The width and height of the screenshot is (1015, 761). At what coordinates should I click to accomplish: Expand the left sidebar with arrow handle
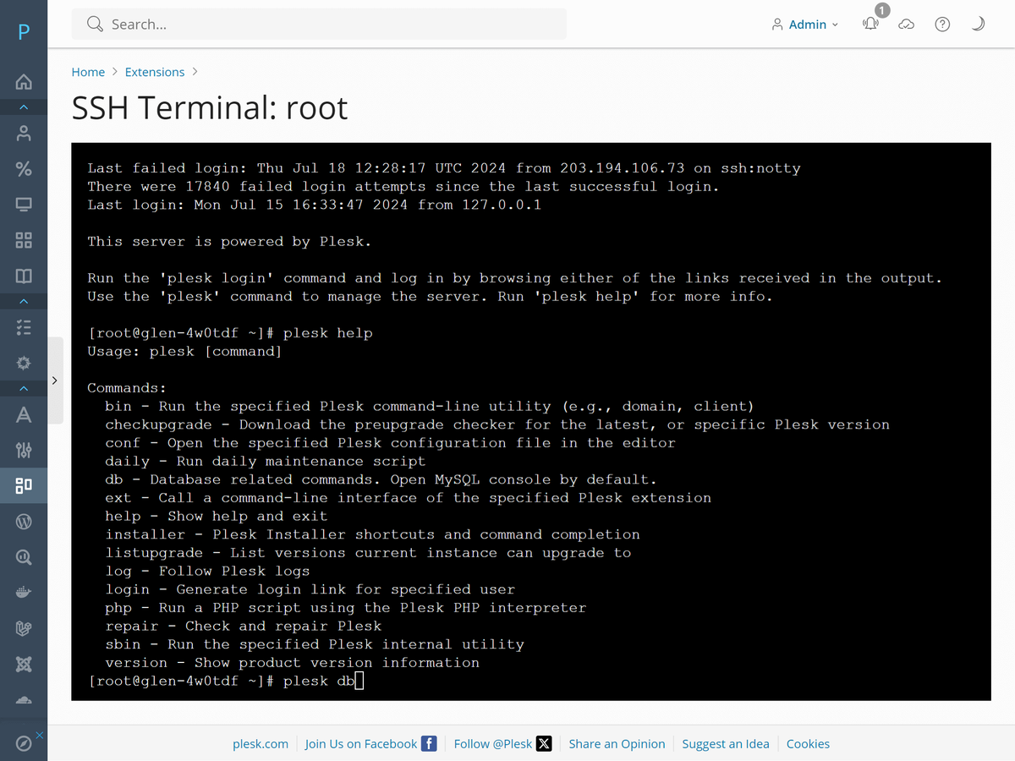[55, 380]
